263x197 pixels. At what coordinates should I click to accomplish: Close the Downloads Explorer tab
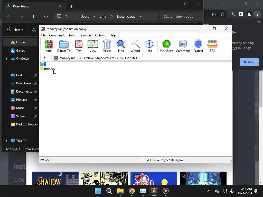[x=60, y=6]
